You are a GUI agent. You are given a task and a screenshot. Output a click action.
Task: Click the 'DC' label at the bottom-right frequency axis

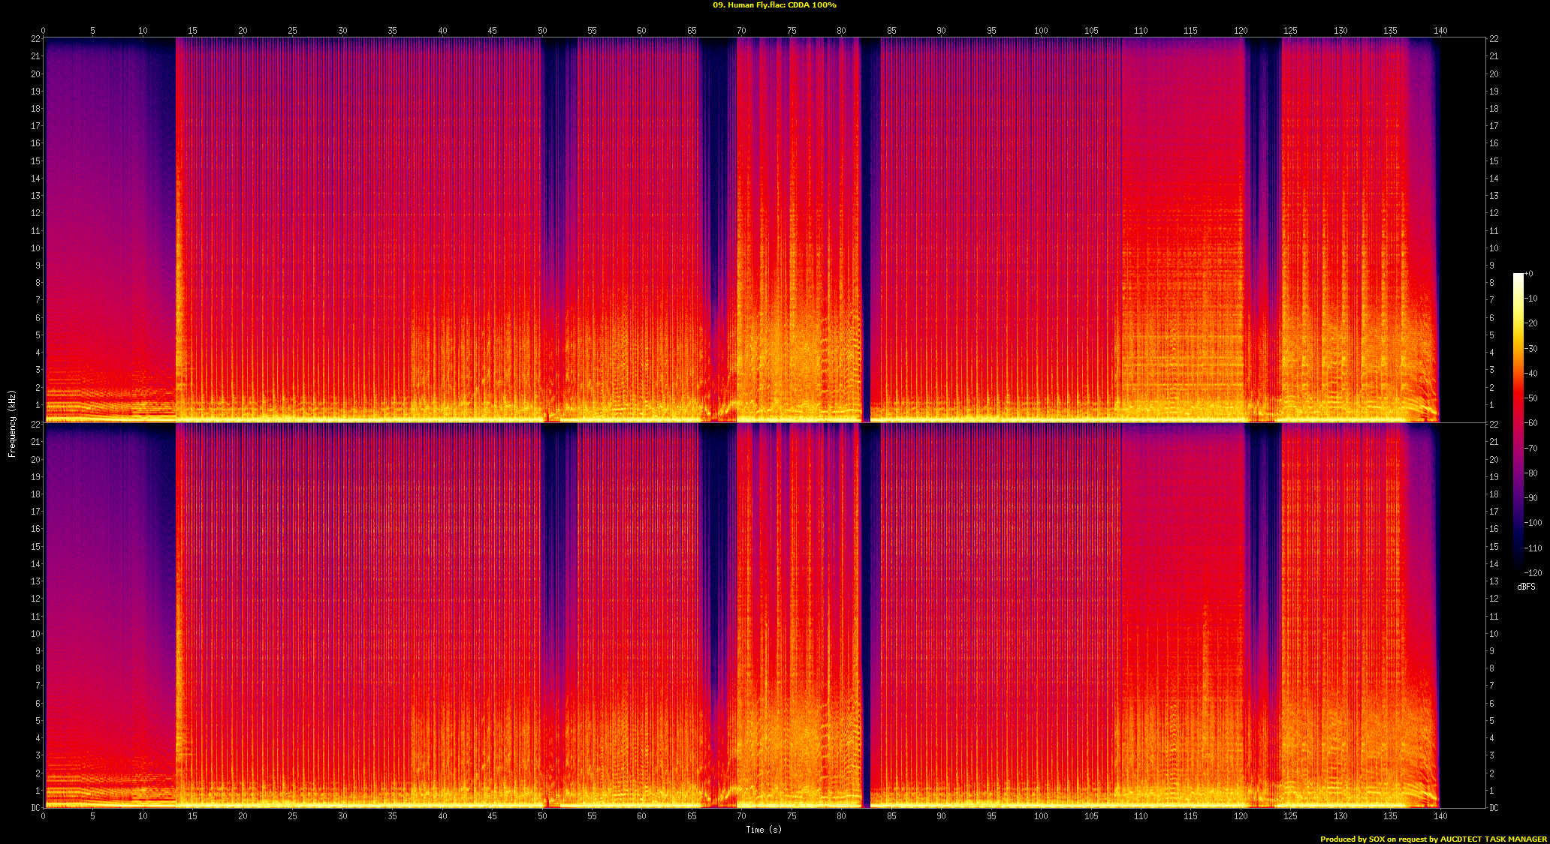click(x=1494, y=808)
